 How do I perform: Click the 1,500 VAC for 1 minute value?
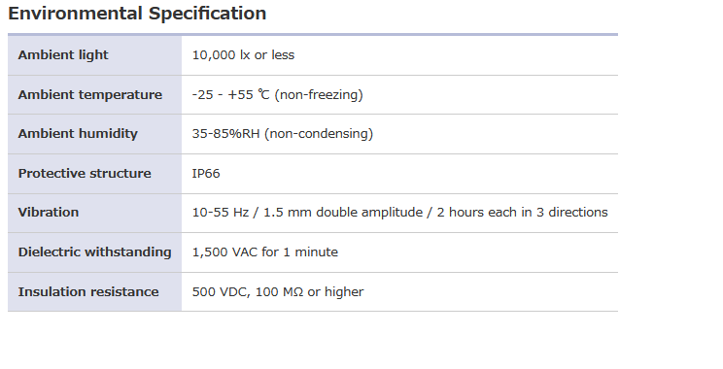(x=264, y=252)
